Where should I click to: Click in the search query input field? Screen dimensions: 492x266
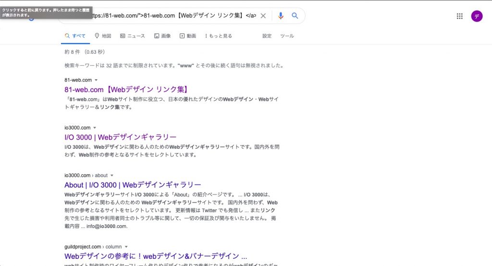click(174, 16)
